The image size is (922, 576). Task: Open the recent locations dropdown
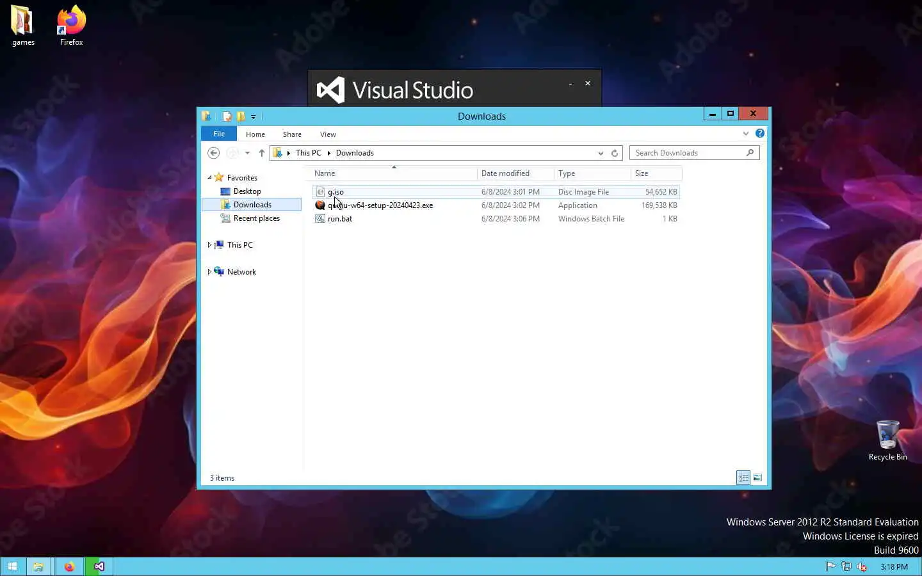coord(247,153)
